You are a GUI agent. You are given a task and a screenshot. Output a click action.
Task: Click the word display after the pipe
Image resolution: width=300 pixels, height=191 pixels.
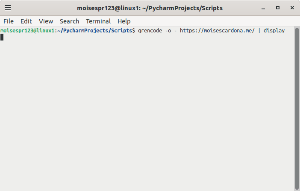pos(274,31)
